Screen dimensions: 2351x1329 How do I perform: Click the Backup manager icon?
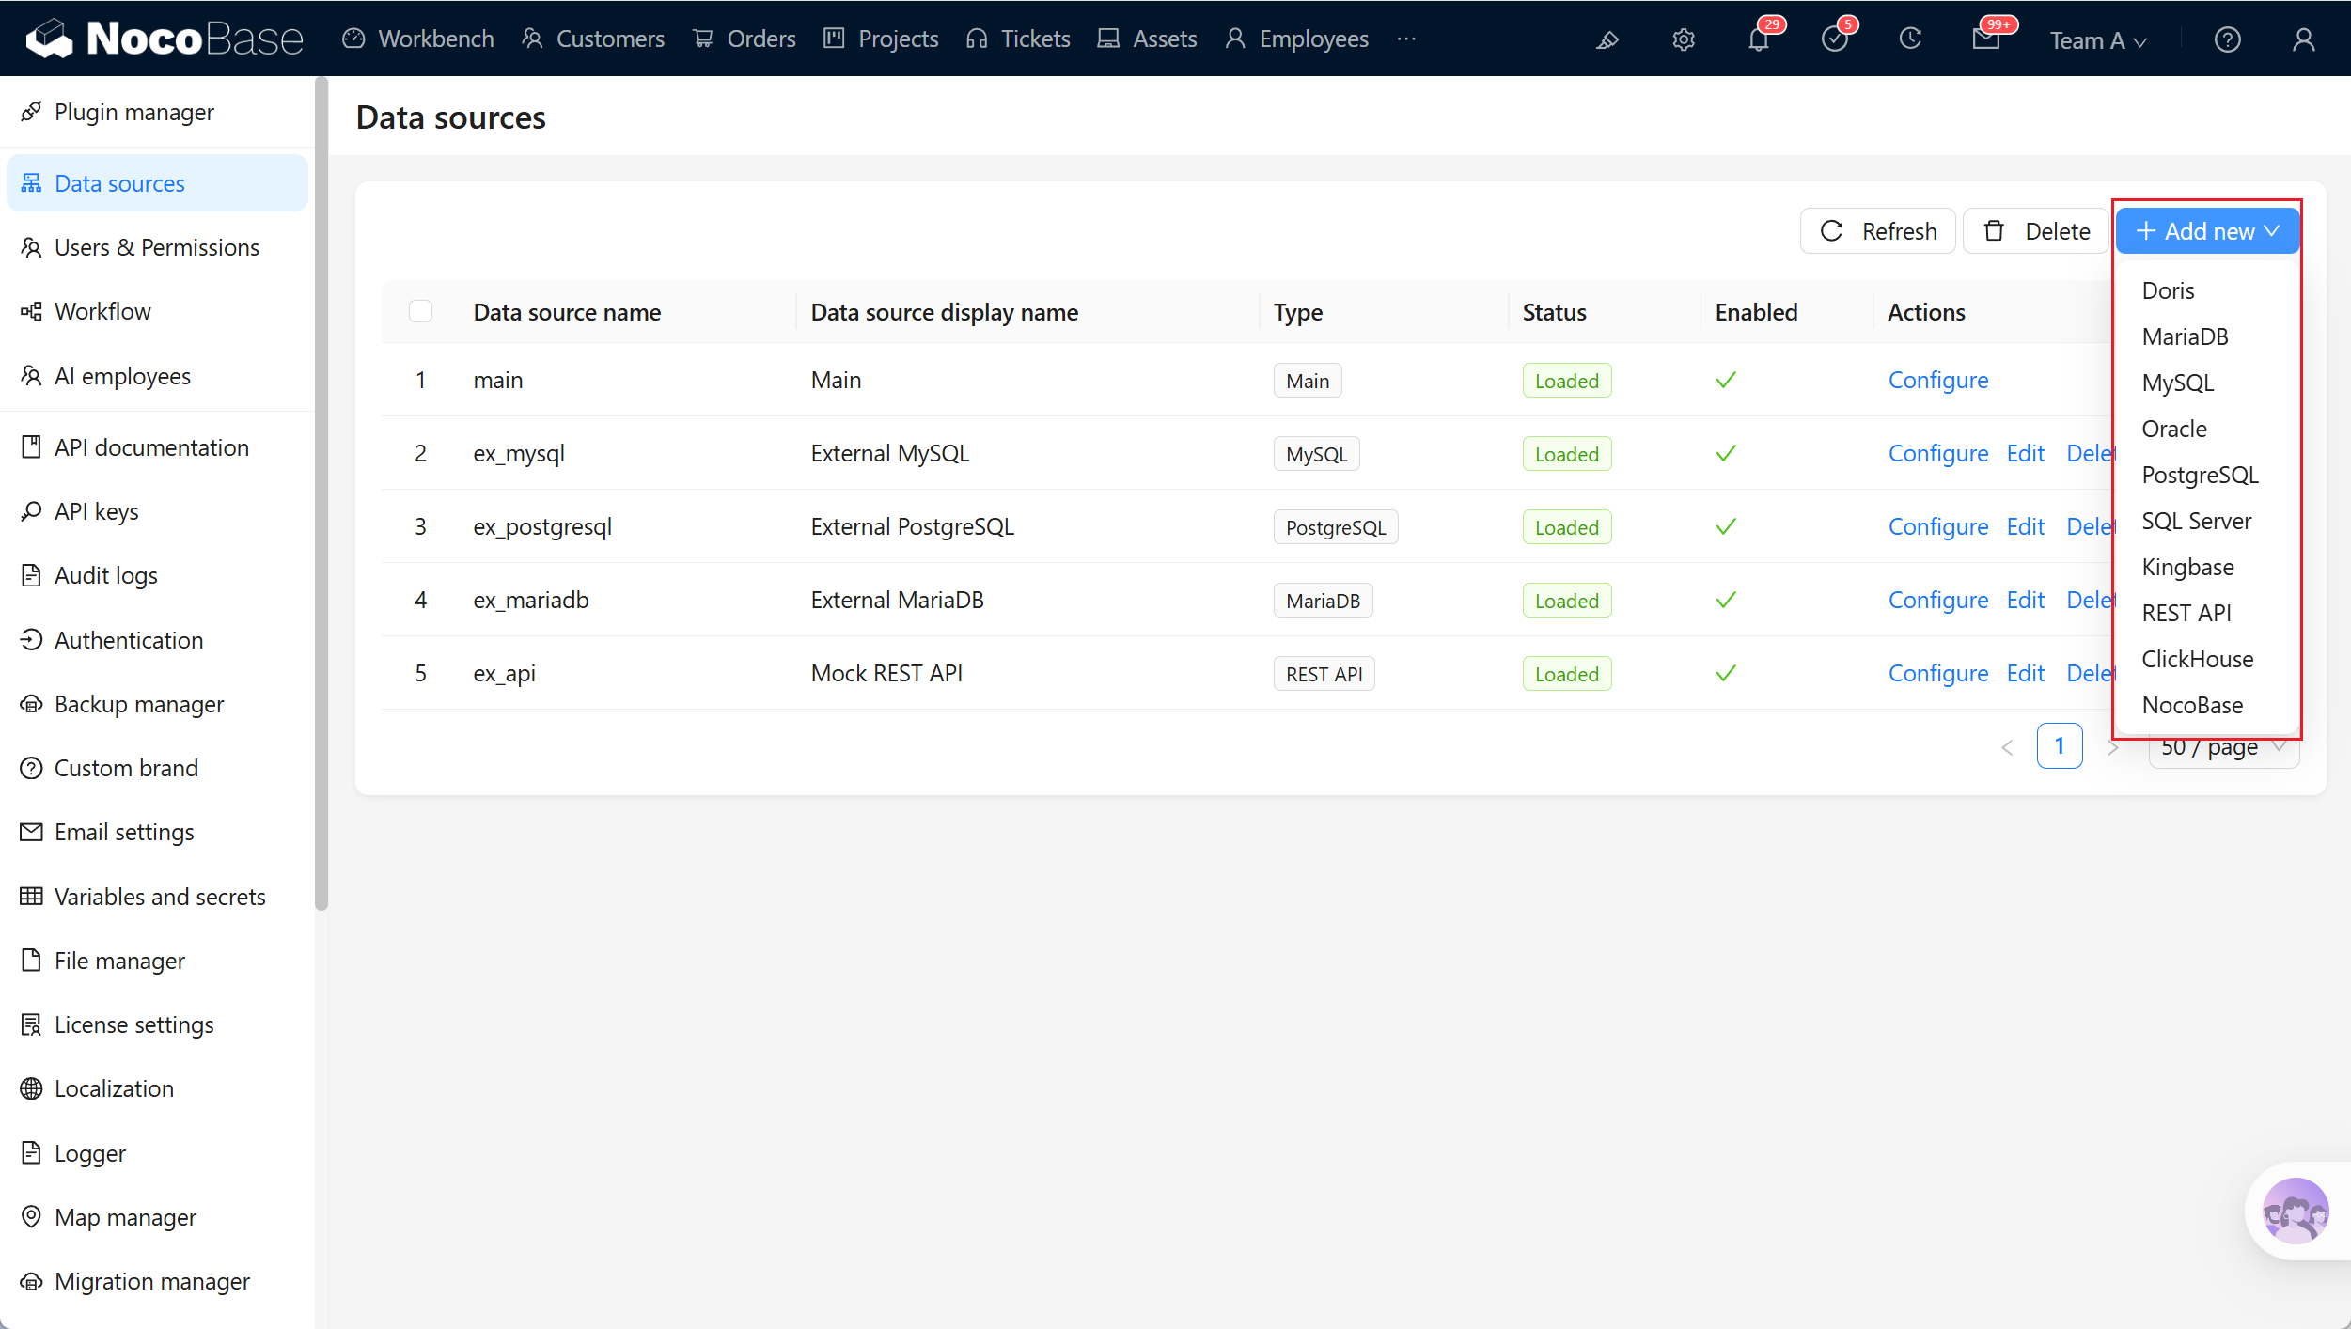tap(31, 704)
